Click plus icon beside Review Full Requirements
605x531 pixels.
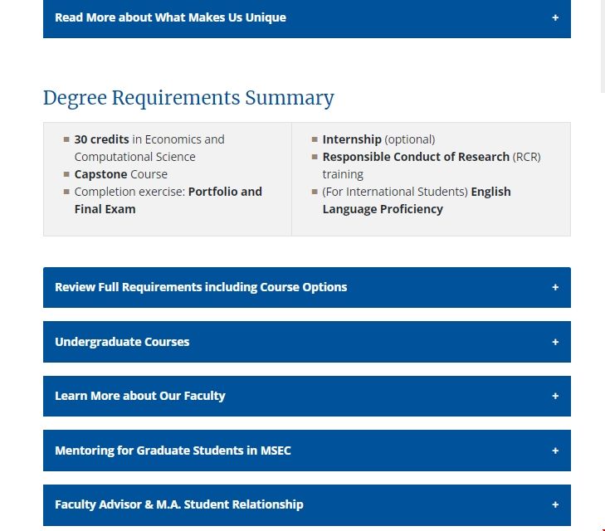[x=555, y=287]
